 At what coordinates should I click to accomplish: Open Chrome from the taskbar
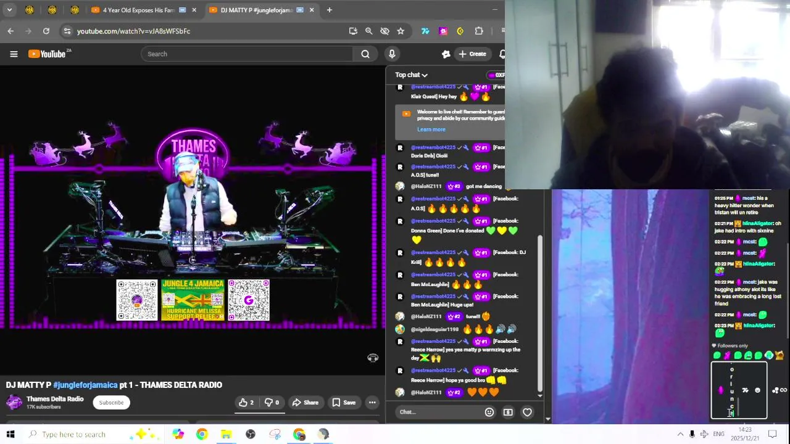coord(202,434)
